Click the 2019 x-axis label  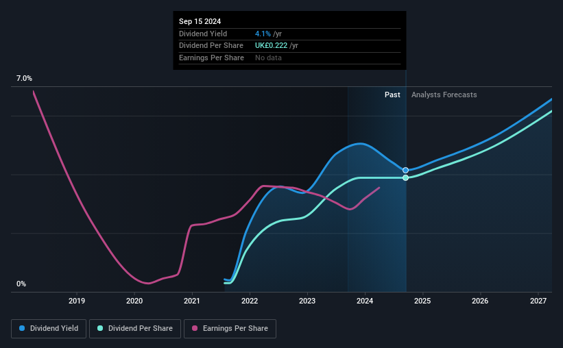tap(77, 301)
